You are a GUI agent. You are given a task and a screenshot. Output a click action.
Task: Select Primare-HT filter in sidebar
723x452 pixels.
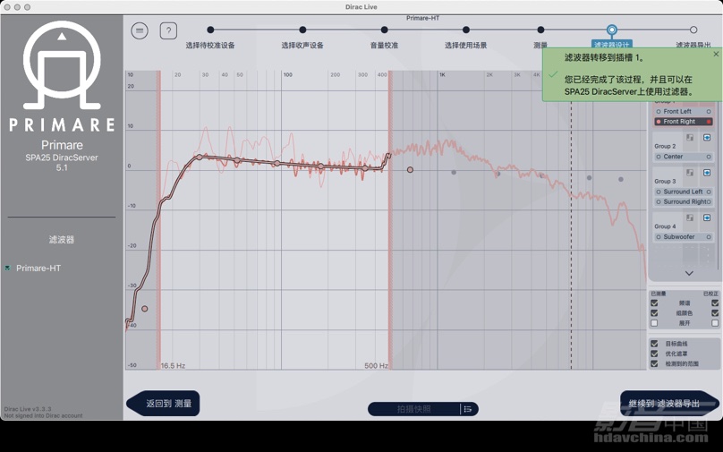point(38,269)
